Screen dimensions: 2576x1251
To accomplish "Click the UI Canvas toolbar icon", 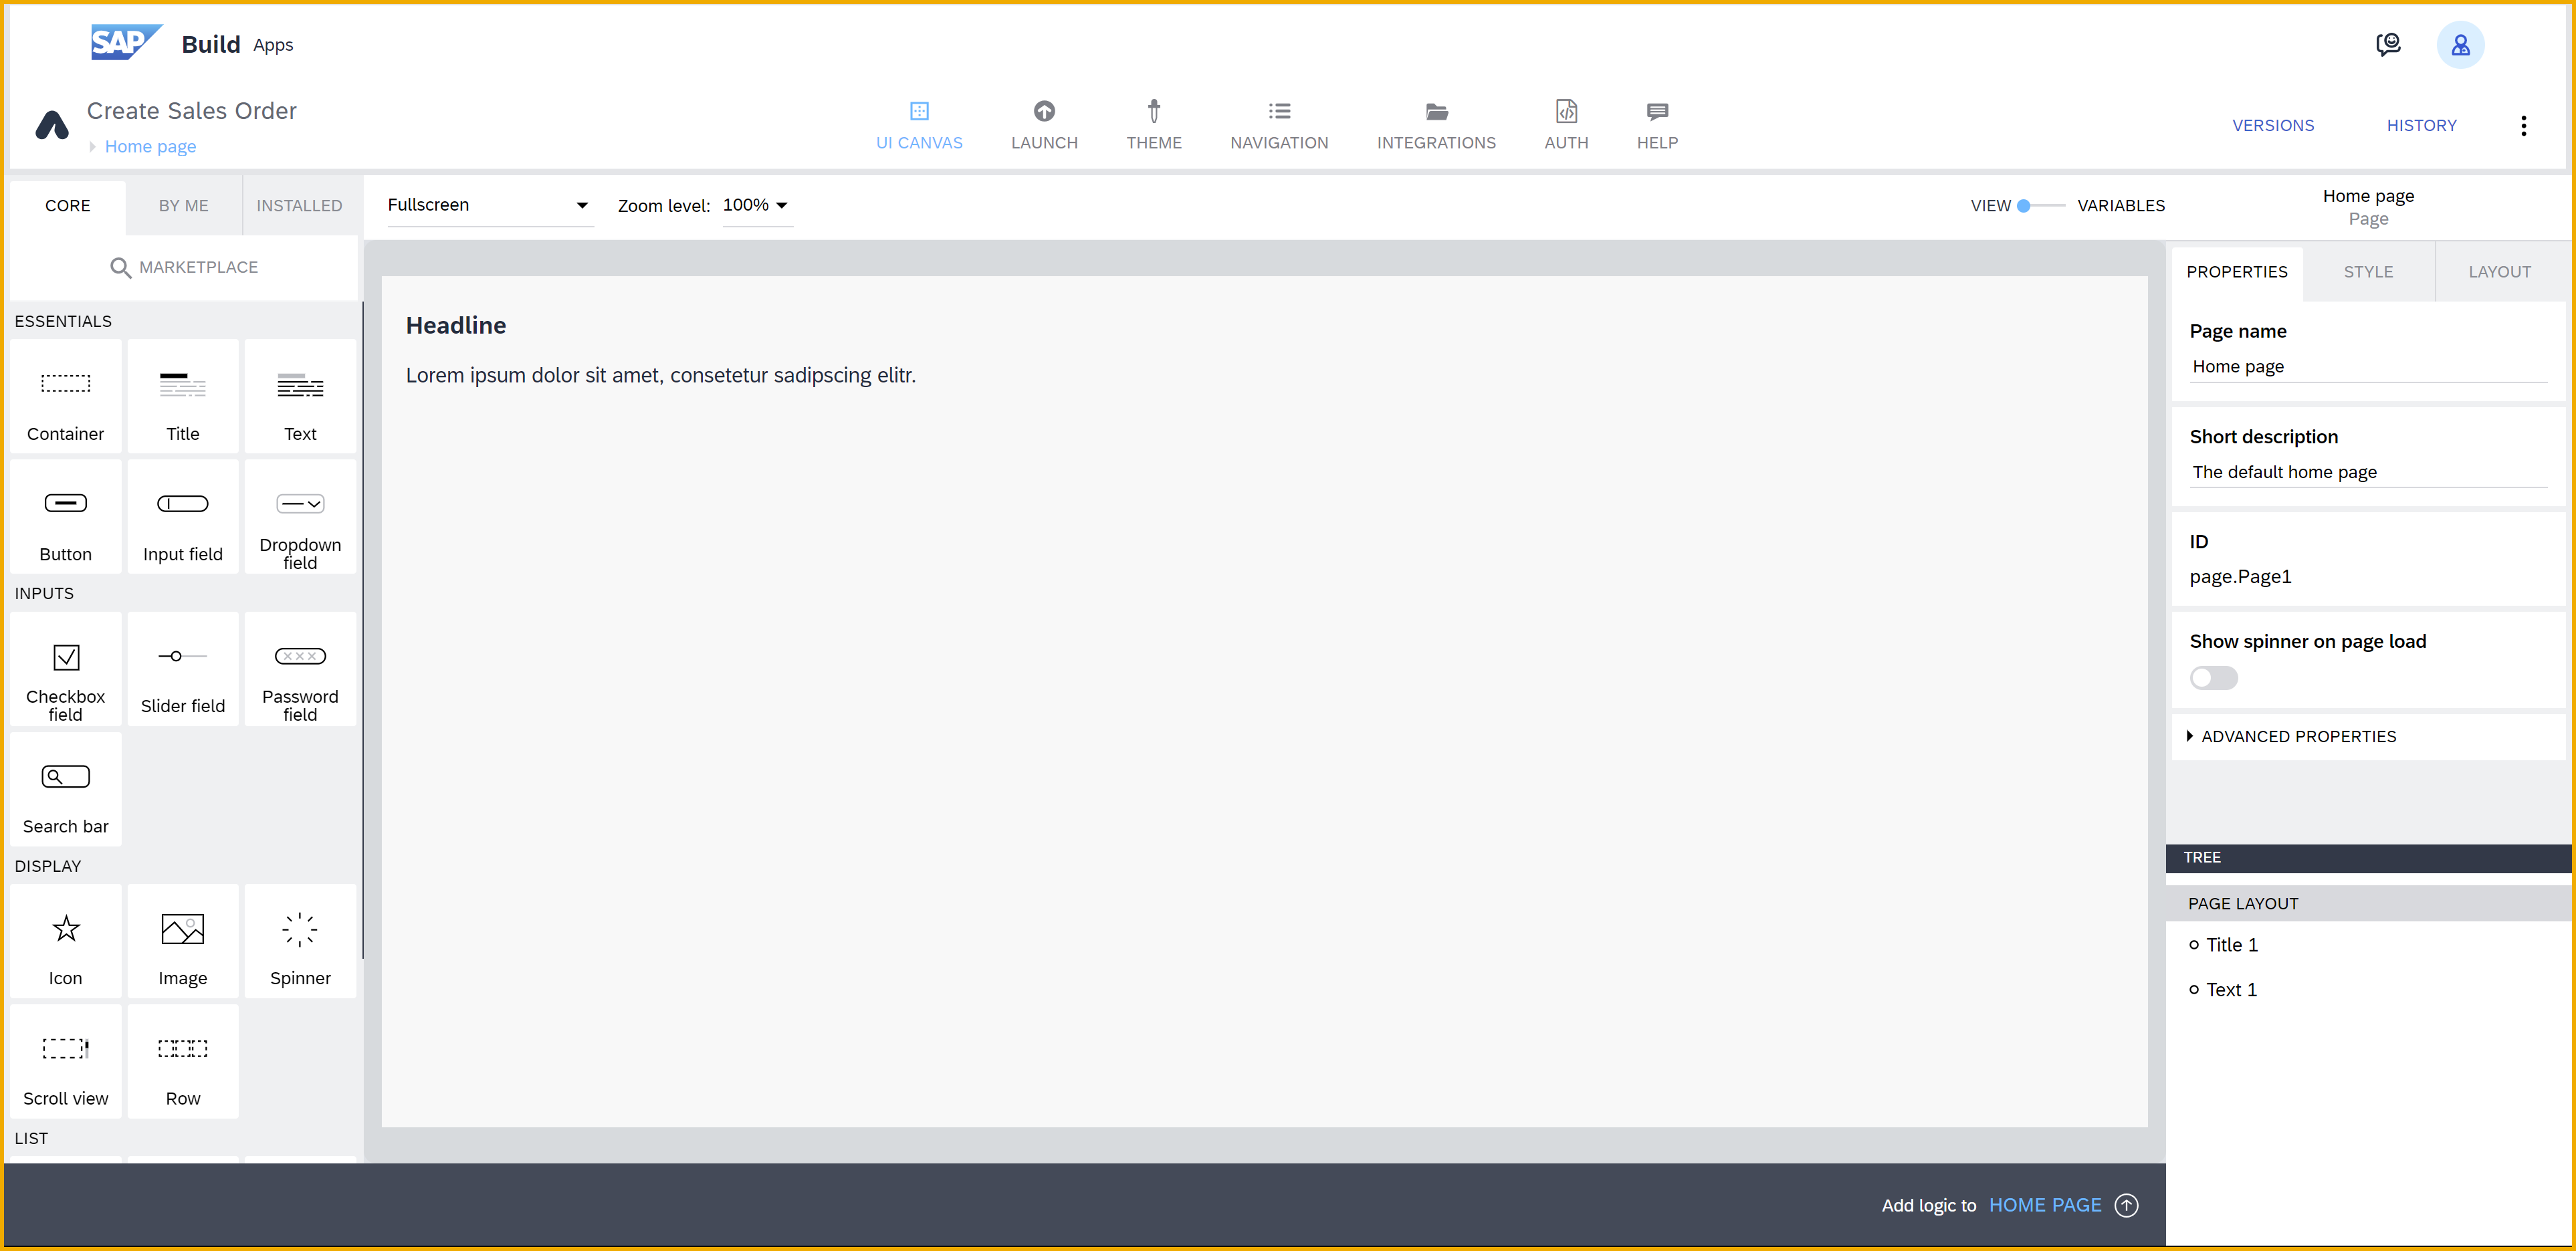I will point(918,112).
